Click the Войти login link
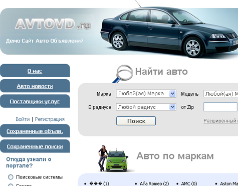This screenshot has width=238, height=186. click(23, 119)
